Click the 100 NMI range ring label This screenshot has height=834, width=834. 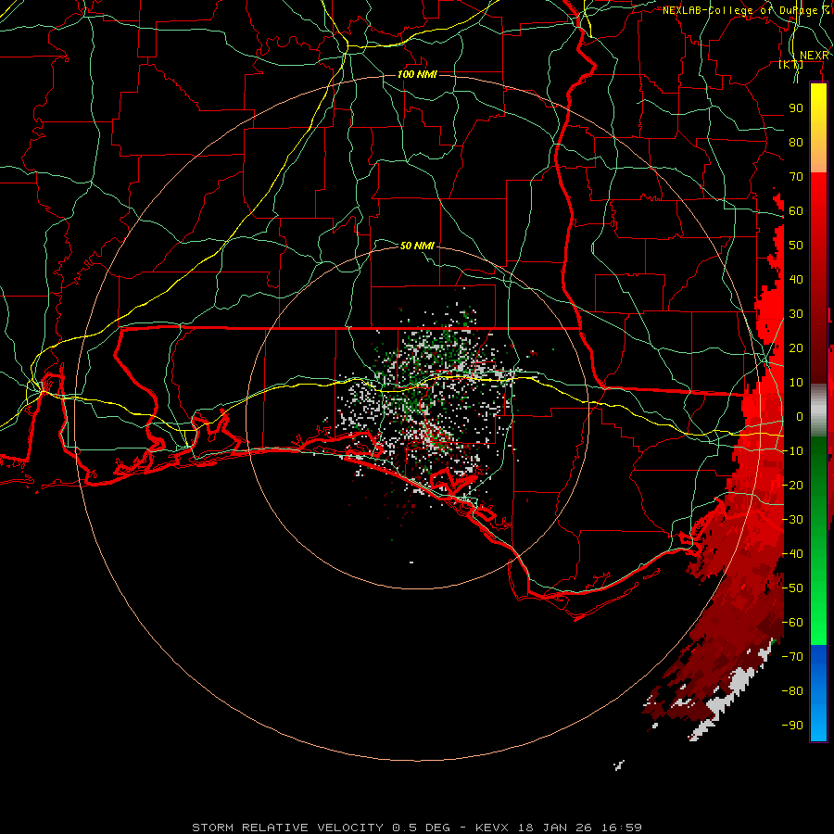point(418,74)
